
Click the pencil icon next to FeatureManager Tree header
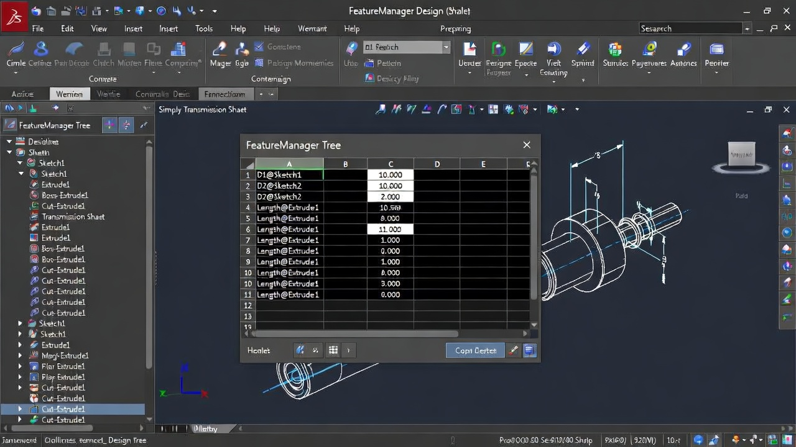click(144, 125)
